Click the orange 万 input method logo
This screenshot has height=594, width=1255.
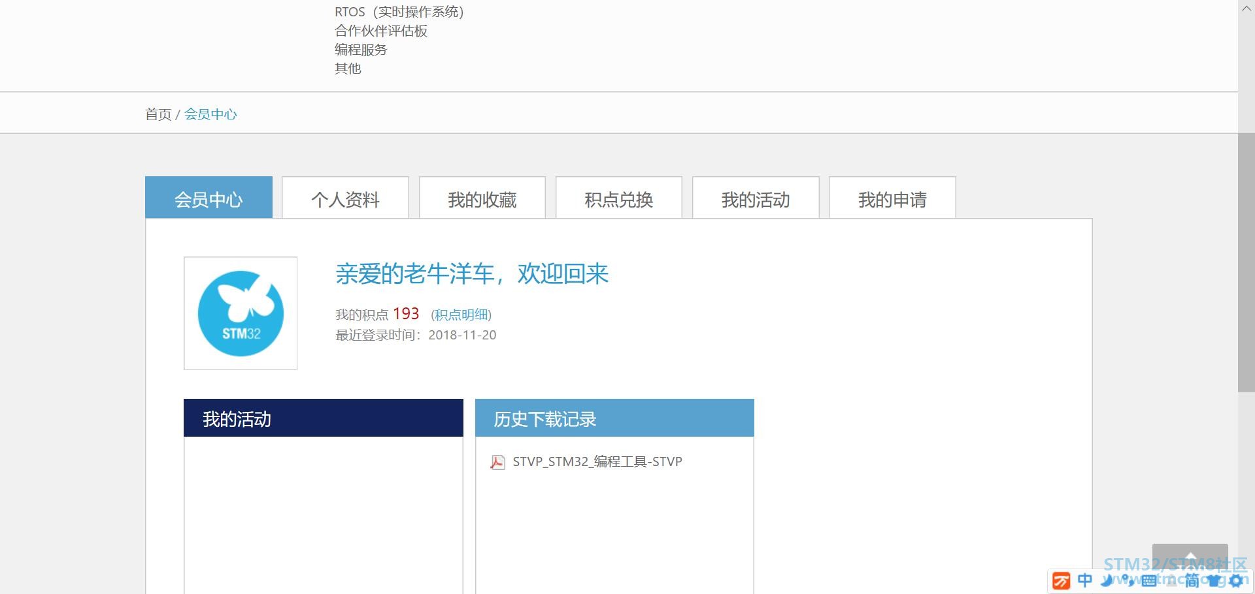[x=1062, y=580]
